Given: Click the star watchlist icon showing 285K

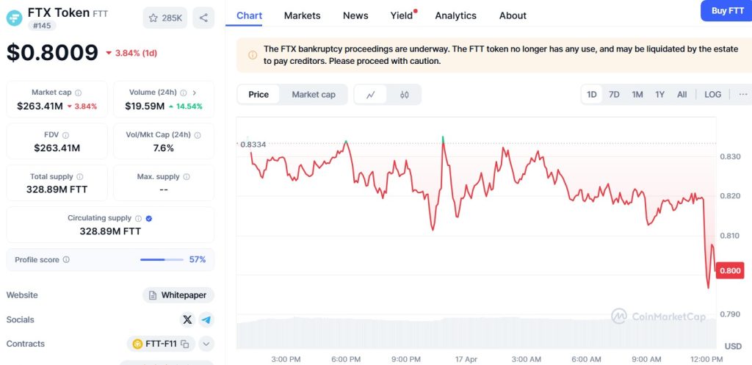Looking at the screenshot, I should (165, 18).
